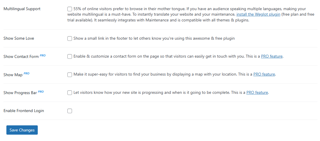This screenshot has width=320, height=141.
Task: Click the Multilingual Support row heading
Action: coord(22,9)
